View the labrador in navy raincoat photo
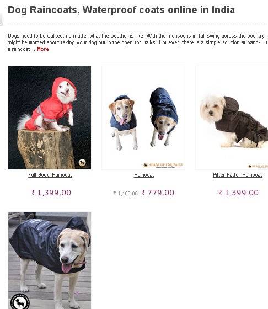The width and height of the screenshot is (268, 309). point(50,260)
